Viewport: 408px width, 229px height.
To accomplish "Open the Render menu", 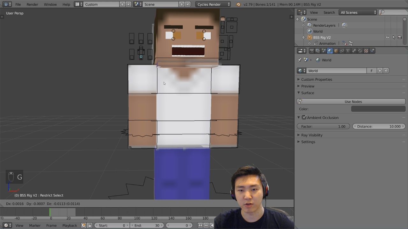I will point(32,4).
